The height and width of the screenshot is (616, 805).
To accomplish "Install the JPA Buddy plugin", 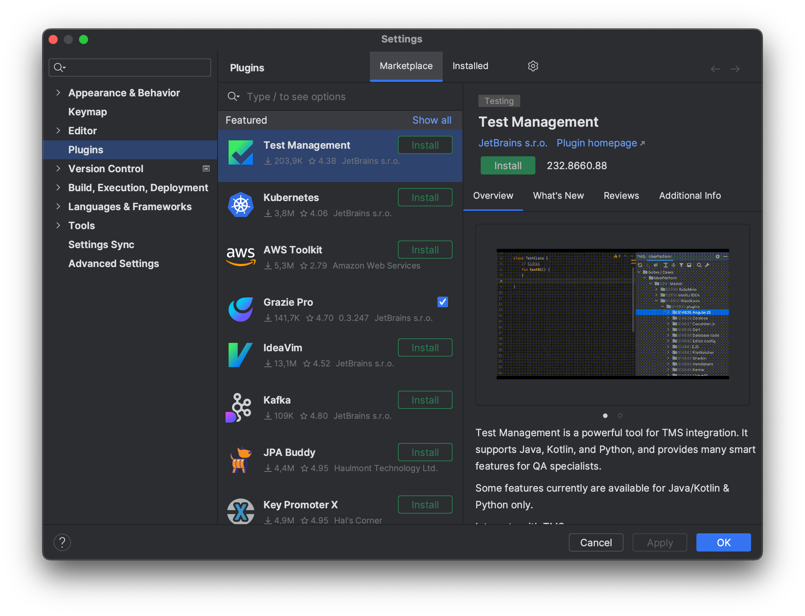I will [x=425, y=452].
